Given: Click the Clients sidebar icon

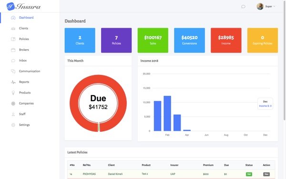Looking at the screenshot, I should click(x=13, y=29).
